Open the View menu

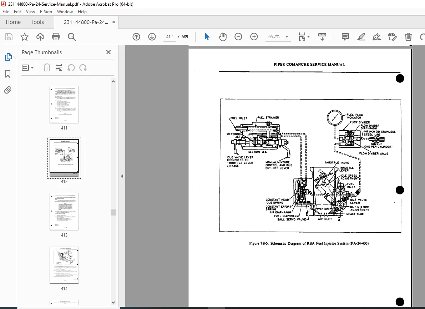point(30,12)
